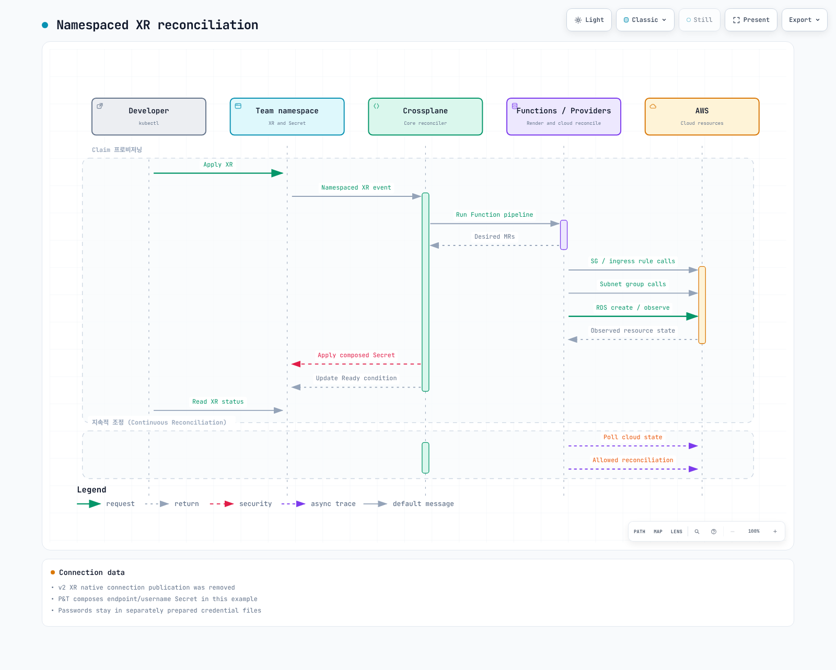Select the Crossplane participant box

coord(425,116)
